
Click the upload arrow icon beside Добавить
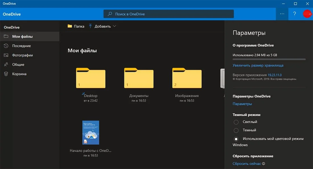click(90, 26)
